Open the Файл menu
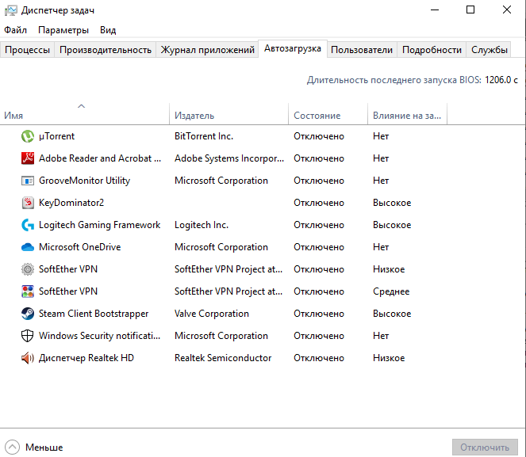526x457 pixels. pyautogui.click(x=15, y=30)
